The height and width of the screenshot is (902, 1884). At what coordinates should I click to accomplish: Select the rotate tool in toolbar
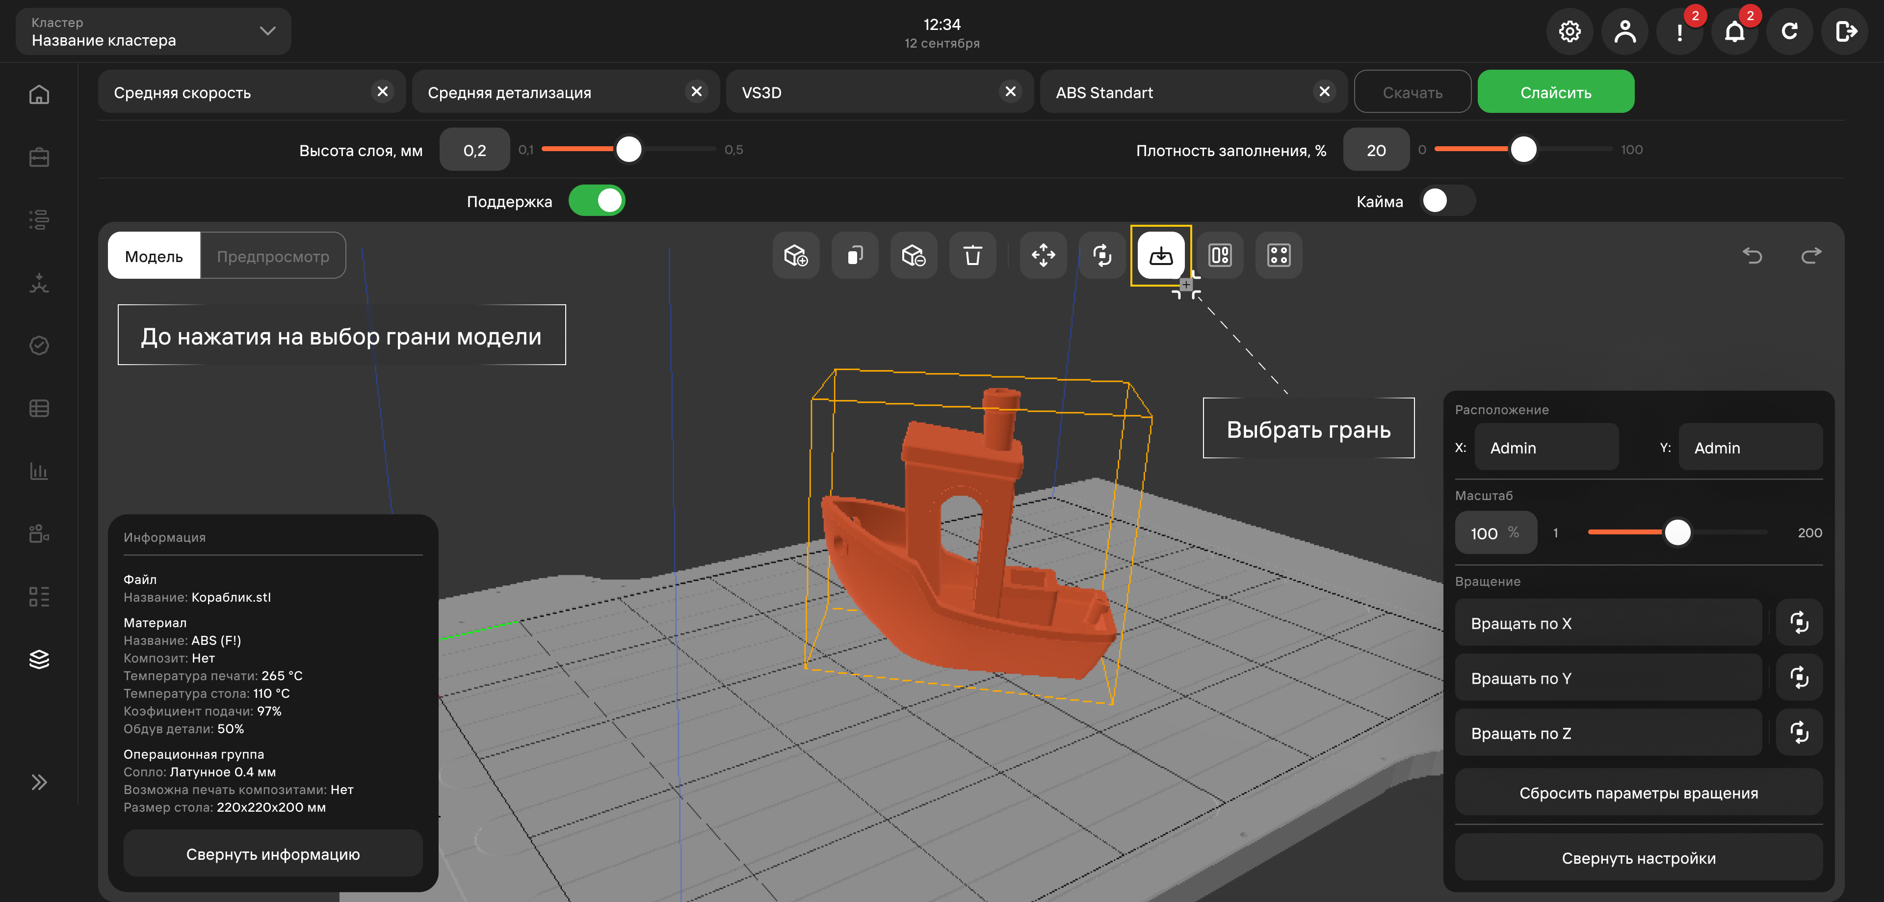[1102, 255]
